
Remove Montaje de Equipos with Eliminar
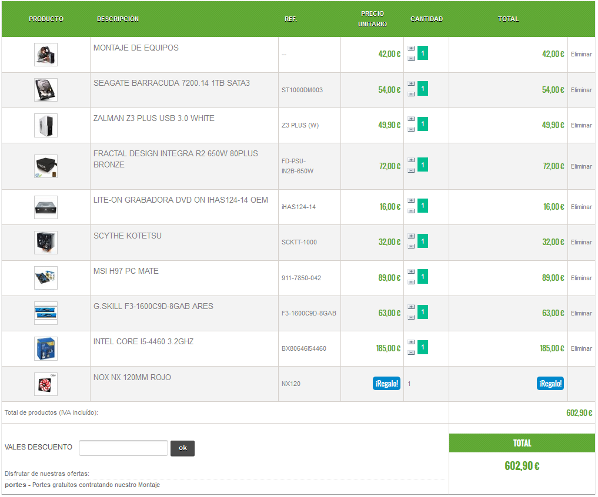click(x=581, y=55)
